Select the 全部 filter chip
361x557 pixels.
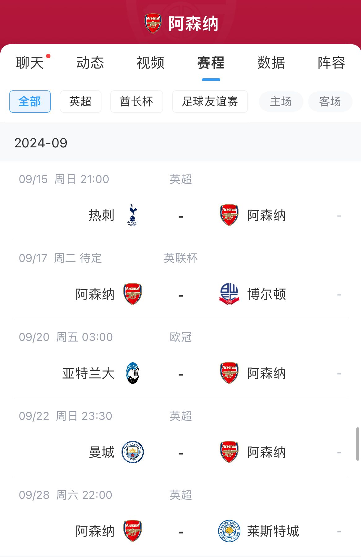30,102
